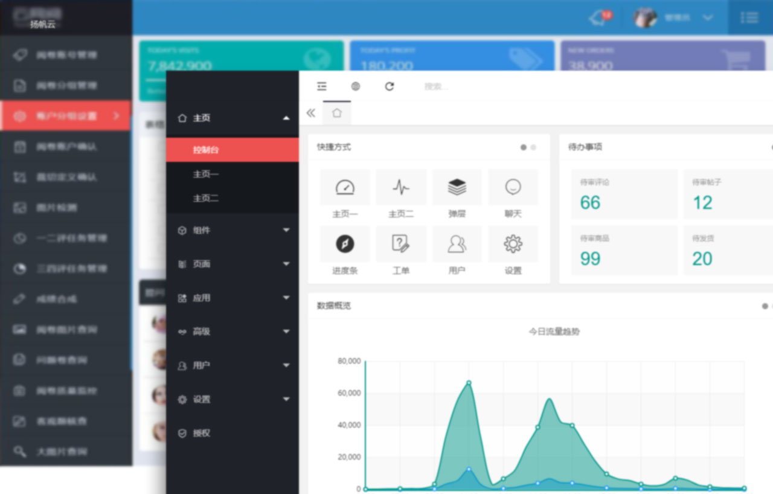Click the 搜索 search input field
Image resolution: width=773 pixels, height=494 pixels.
tap(459, 86)
